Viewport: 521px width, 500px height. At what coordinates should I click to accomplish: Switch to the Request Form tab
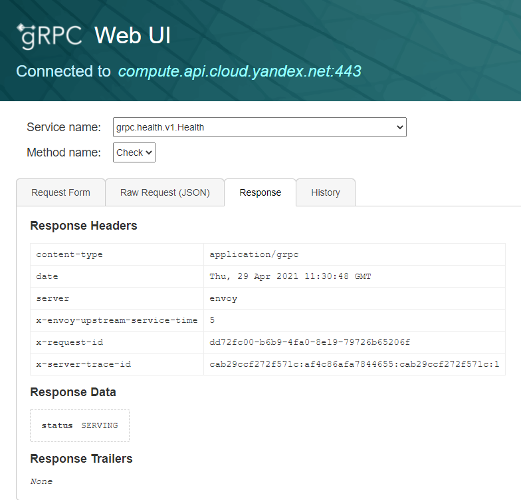60,192
